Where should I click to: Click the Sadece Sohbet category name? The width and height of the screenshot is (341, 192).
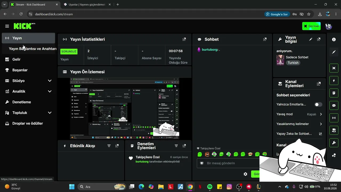tap(297, 57)
